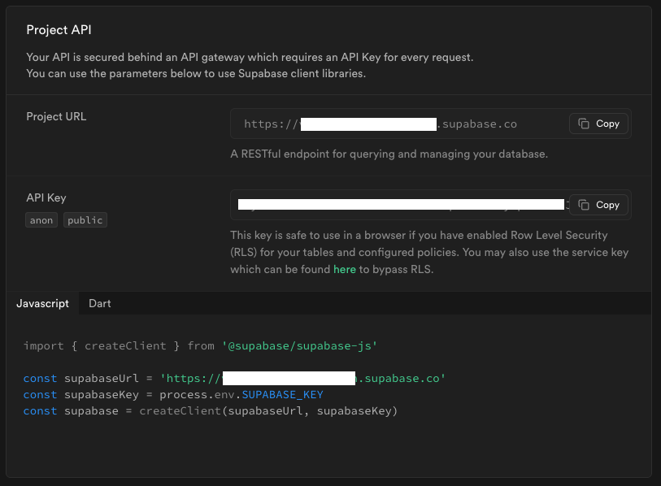Click the 'public' tag badge
The image size is (661, 486).
85,220
